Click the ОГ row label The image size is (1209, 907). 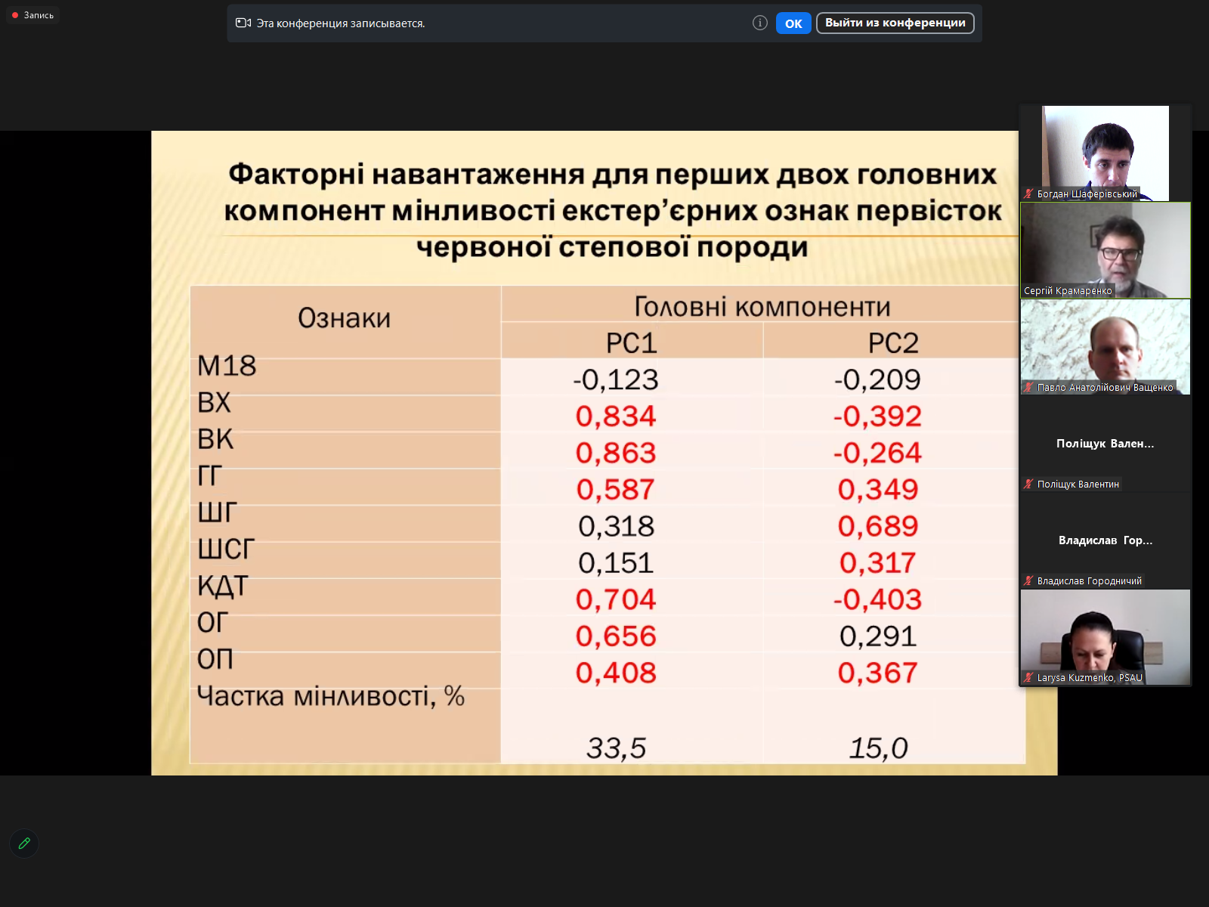coord(212,622)
